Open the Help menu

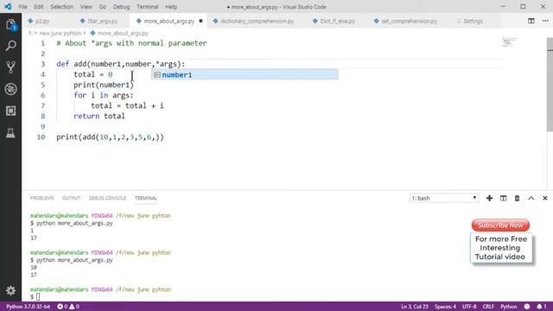[x=171, y=7]
